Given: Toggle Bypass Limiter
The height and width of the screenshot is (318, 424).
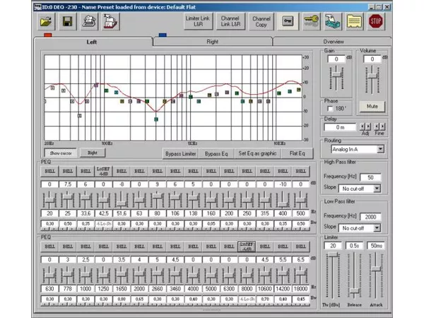Looking at the screenshot, I should (180, 153).
